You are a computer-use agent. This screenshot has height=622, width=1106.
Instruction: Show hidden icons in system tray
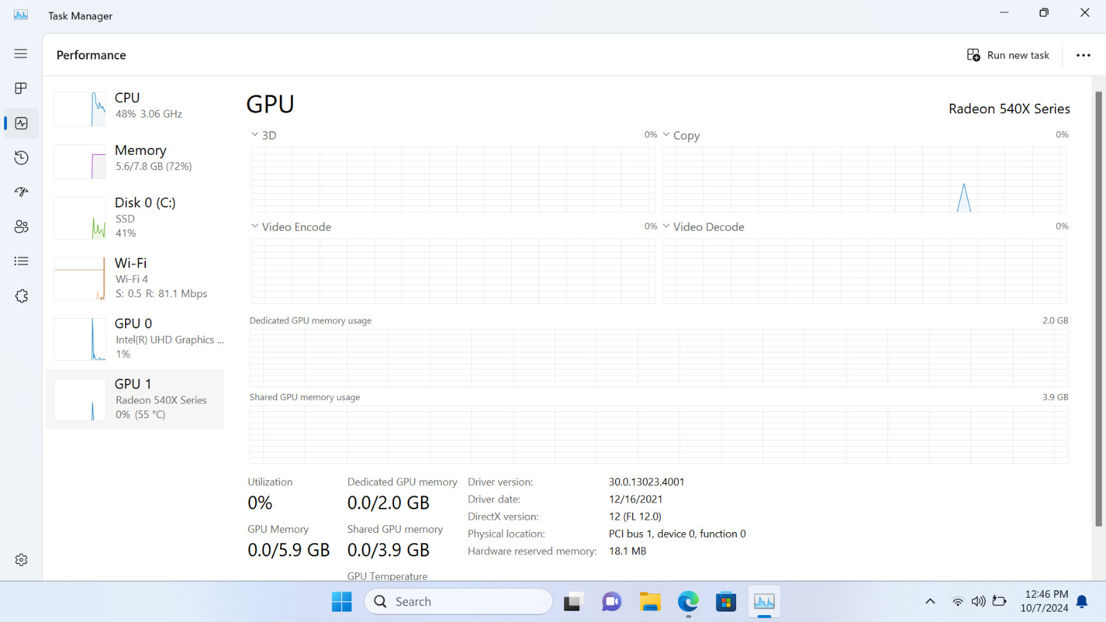(930, 602)
